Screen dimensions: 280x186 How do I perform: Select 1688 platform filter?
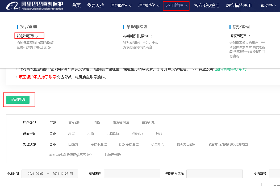click(x=159, y=133)
